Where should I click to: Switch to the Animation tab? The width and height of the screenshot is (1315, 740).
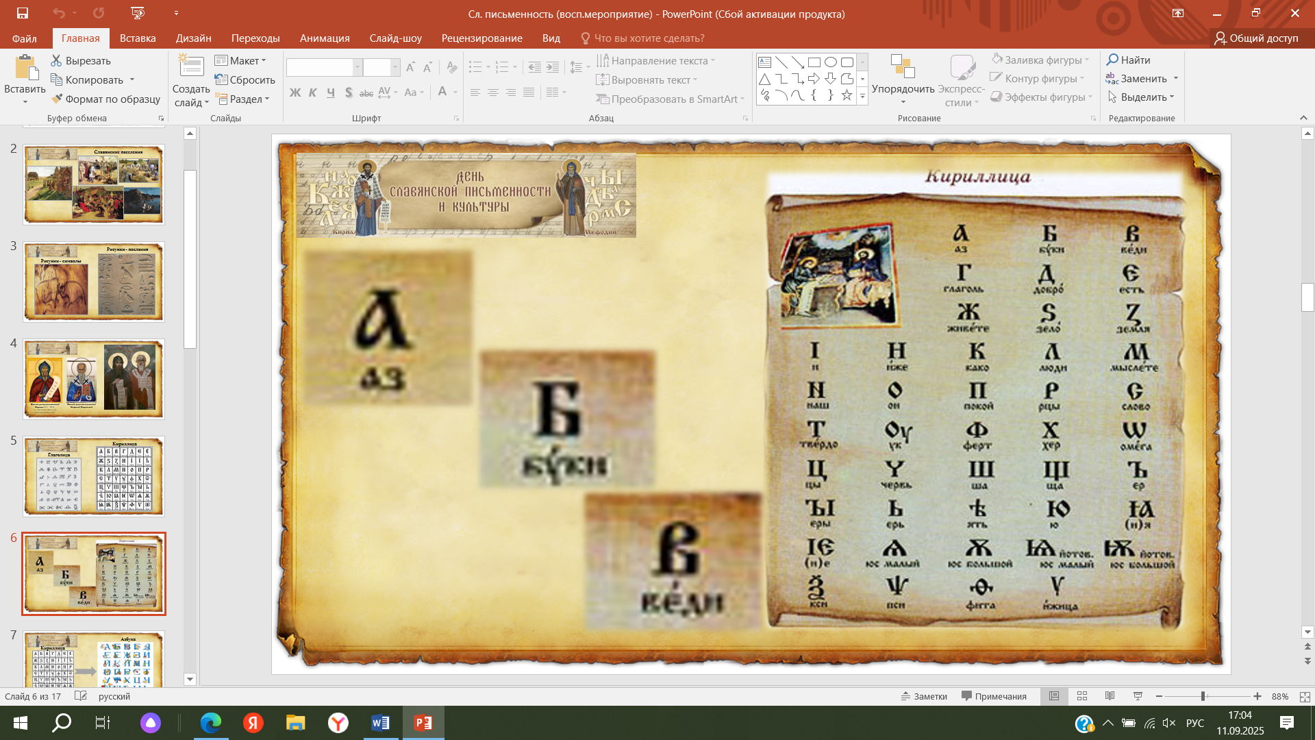click(x=325, y=38)
